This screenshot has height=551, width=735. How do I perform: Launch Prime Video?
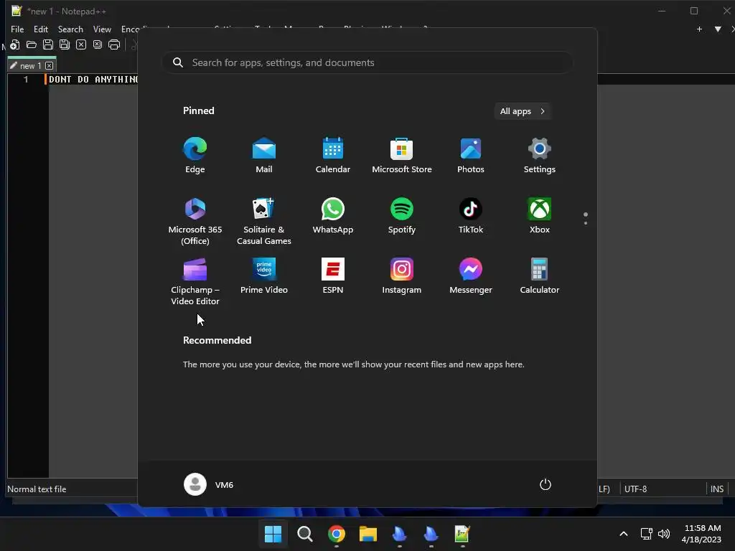coord(264,275)
